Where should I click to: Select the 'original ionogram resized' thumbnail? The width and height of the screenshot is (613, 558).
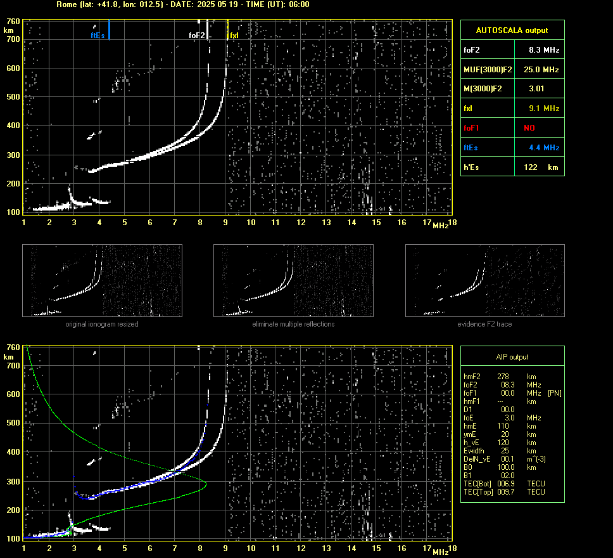point(102,280)
